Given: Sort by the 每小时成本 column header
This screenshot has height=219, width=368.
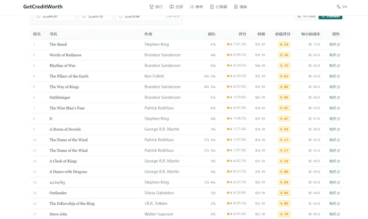Looking at the screenshot, I should (310, 34).
